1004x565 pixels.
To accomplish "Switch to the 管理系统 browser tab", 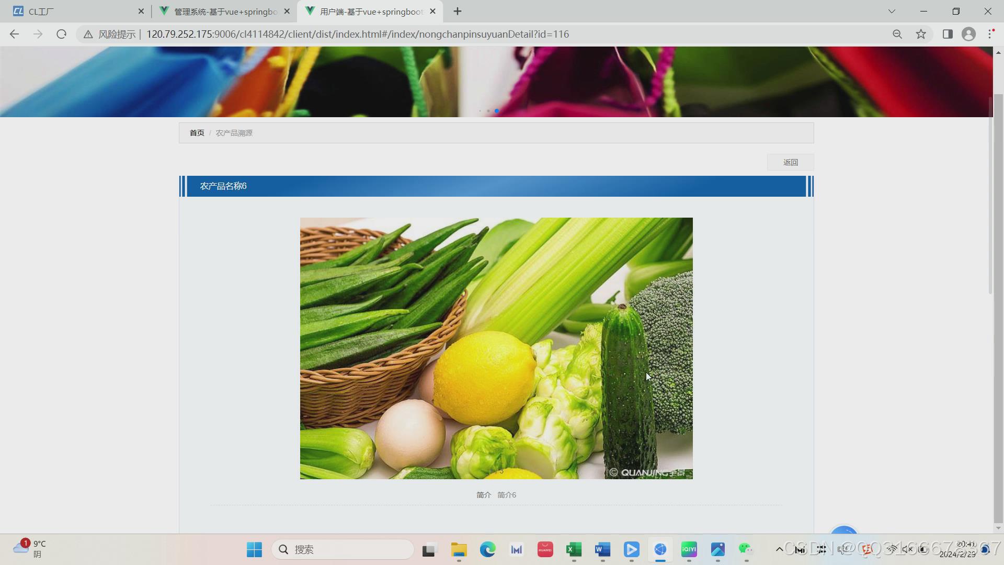I will tap(225, 11).
